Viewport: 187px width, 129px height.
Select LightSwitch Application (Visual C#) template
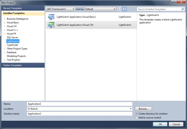tap(91, 25)
